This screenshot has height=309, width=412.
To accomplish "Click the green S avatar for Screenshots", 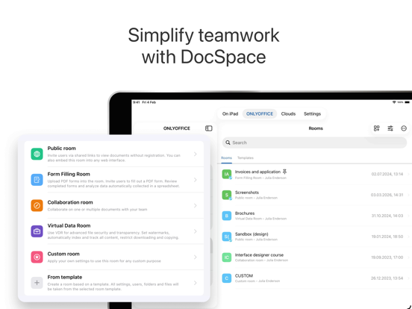I will 226,195.
